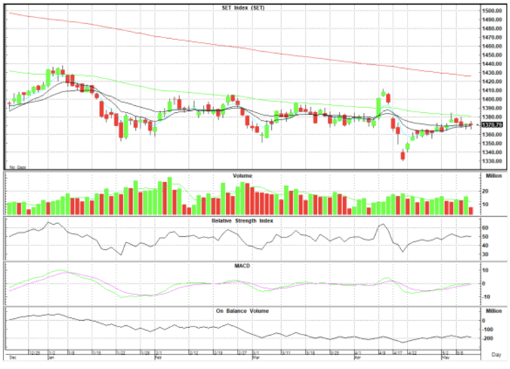Click the -200 tick on OBV axis

click(x=487, y=338)
